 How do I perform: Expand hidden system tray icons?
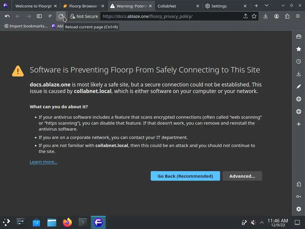coord(262,222)
